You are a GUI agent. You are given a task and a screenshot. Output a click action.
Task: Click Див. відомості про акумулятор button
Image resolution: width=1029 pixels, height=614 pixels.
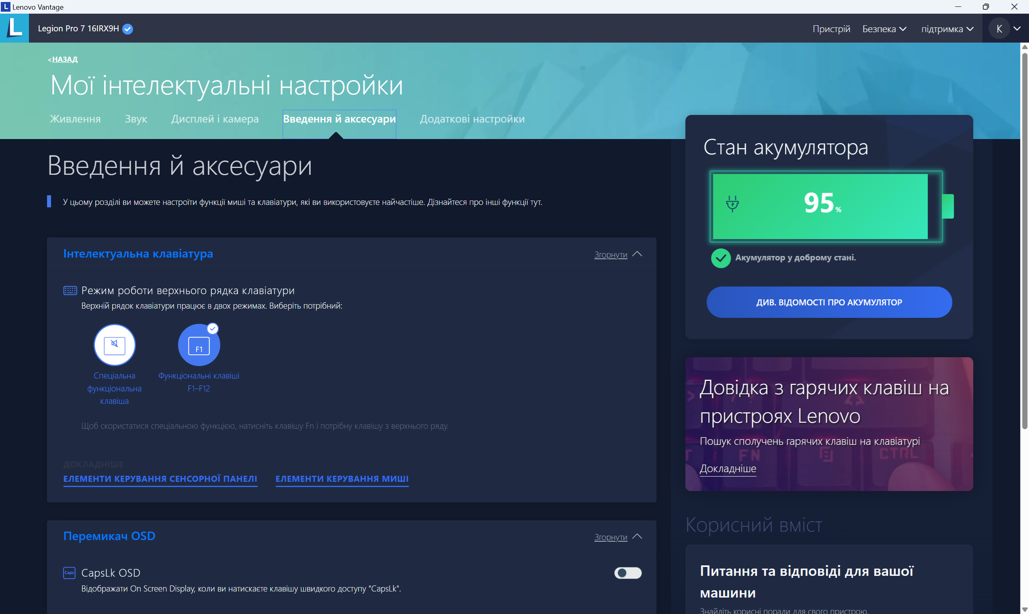tap(829, 302)
